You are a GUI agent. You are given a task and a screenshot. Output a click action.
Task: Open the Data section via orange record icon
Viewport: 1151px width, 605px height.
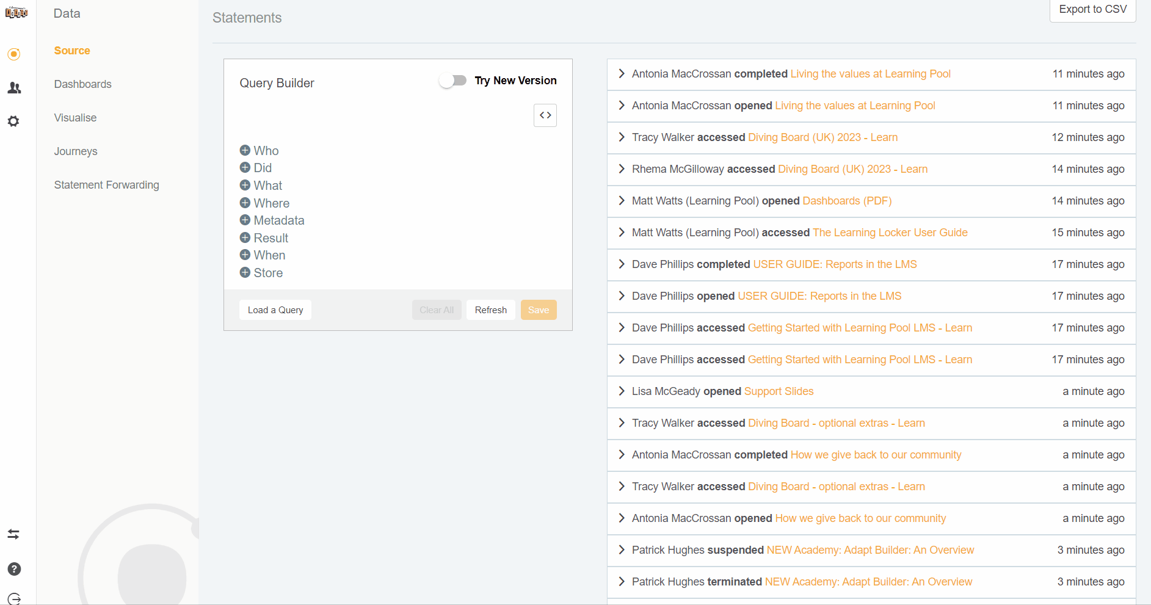pos(14,54)
